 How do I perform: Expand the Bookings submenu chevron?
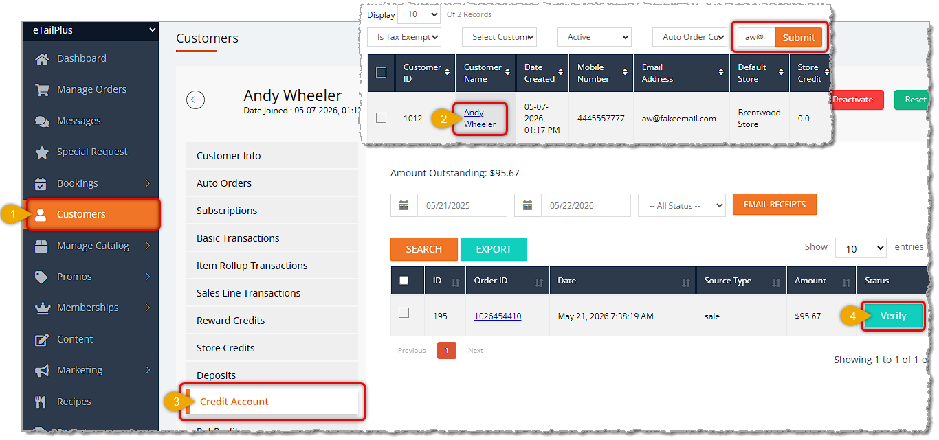148,184
